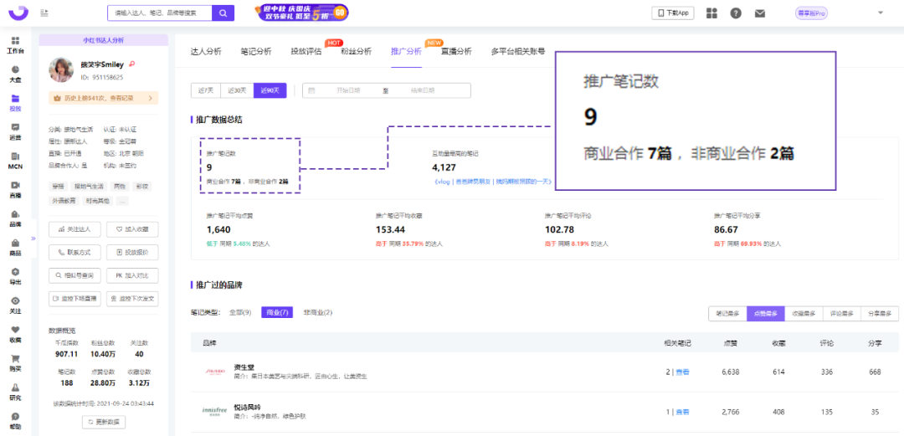Open the mail messages icon in the header
This screenshot has height=436, width=904.
(760, 13)
